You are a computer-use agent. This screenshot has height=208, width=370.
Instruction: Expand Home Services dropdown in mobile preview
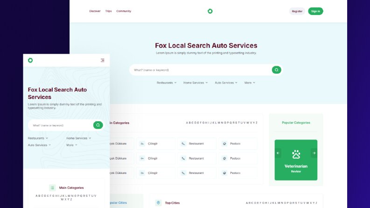[x=79, y=138]
